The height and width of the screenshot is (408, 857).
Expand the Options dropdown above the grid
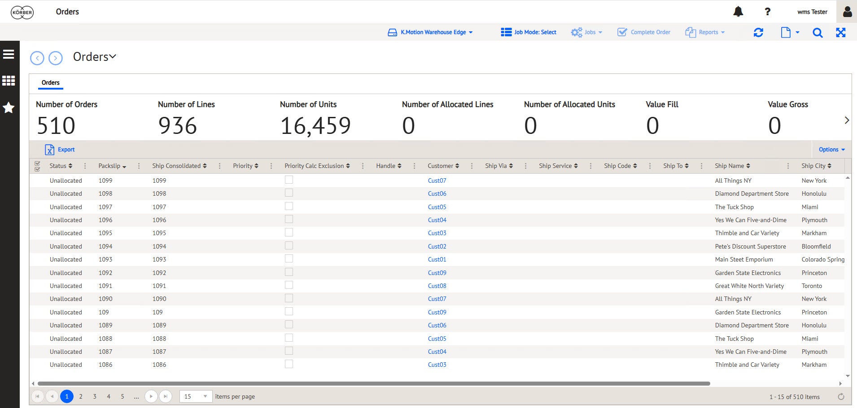pos(831,150)
